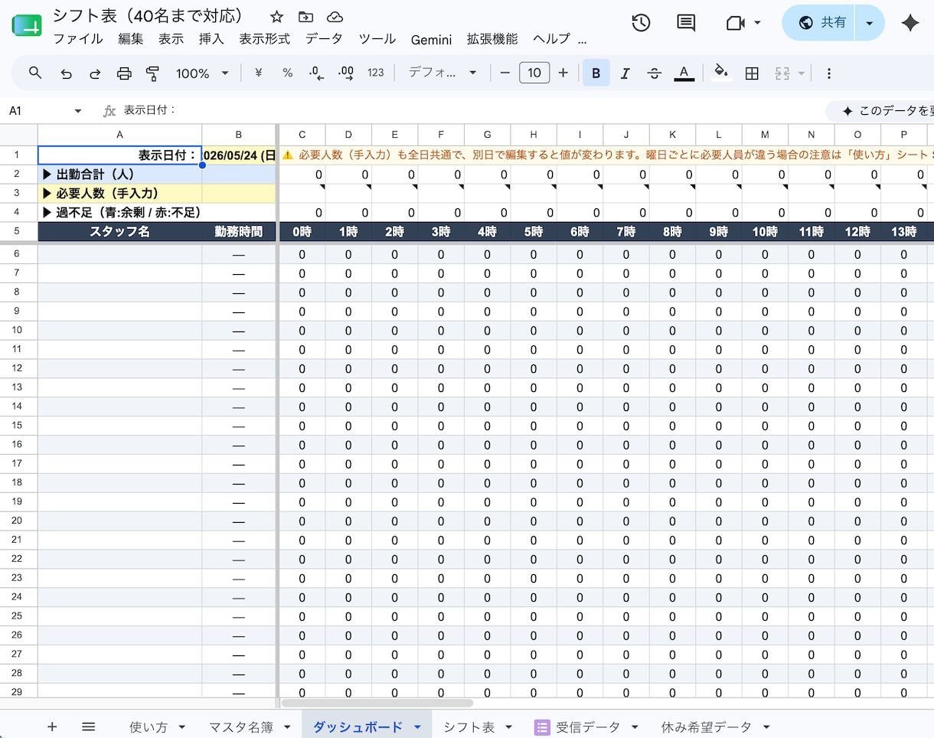Open video call dropdown arrow

(x=757, y=23)
